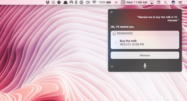Open the circled i info menu icon
The width and height of the screenshot is (187, 101).
(81, 2)
